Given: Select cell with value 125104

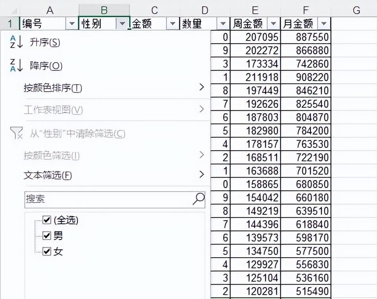Looking at the screenshot, I should pos(255,278).
